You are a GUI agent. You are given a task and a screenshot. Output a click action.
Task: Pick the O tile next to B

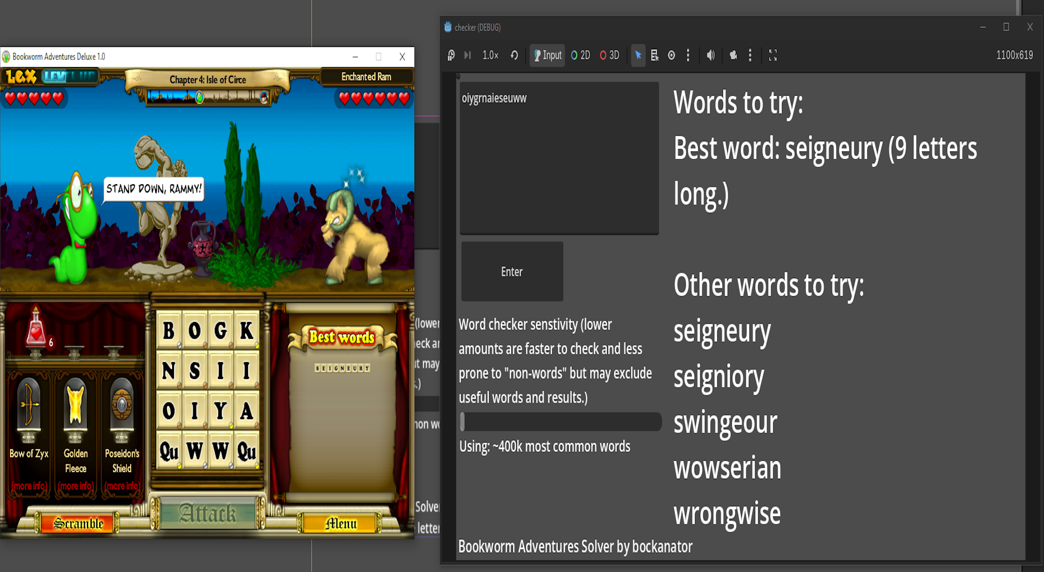pyautogui.click(x=194, y=331)
